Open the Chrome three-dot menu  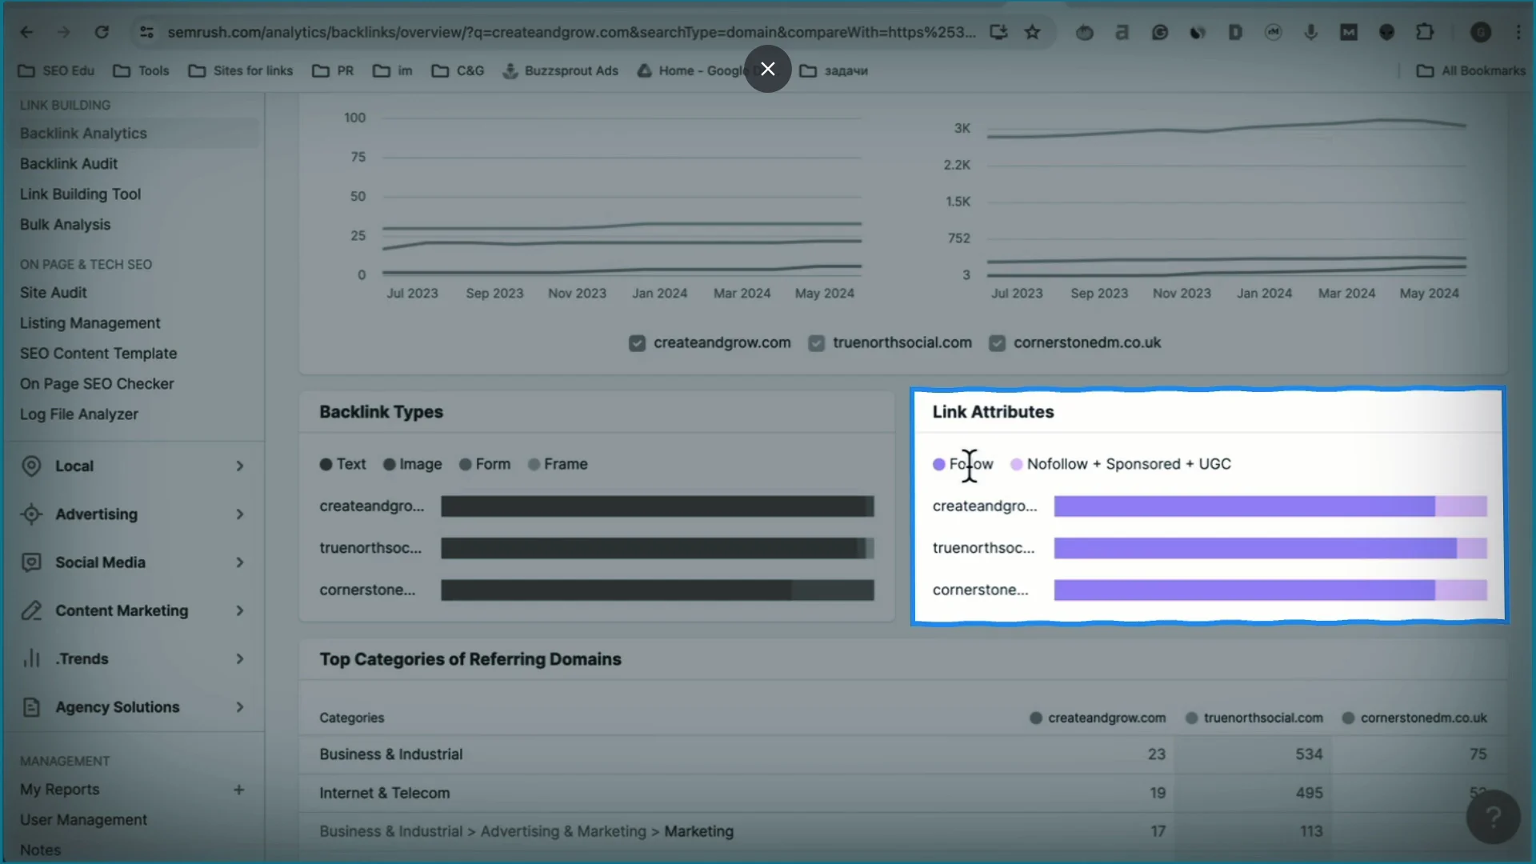[1518, 32]
